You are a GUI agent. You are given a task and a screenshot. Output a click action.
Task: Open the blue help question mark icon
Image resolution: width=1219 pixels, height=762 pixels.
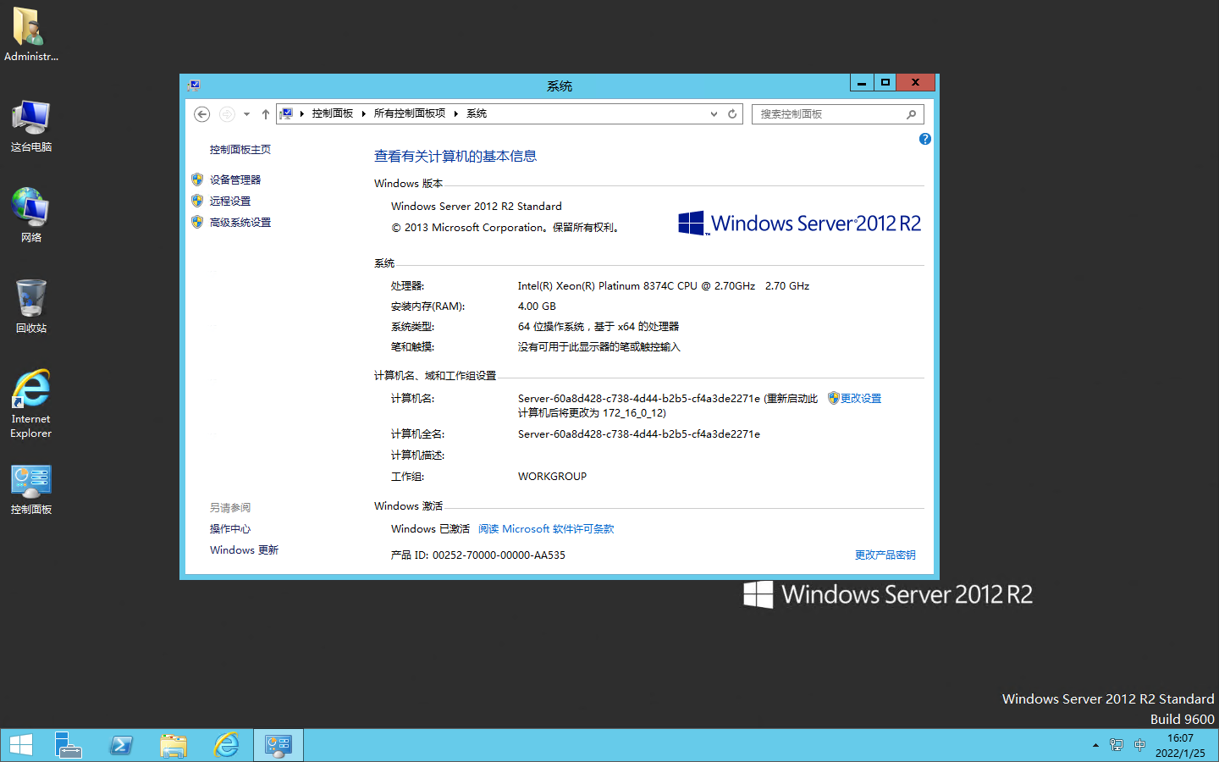click(924, 139)
